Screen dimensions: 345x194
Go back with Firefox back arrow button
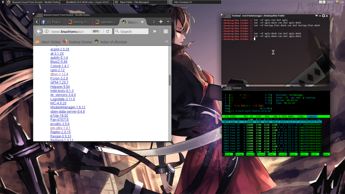pos(39,31)
